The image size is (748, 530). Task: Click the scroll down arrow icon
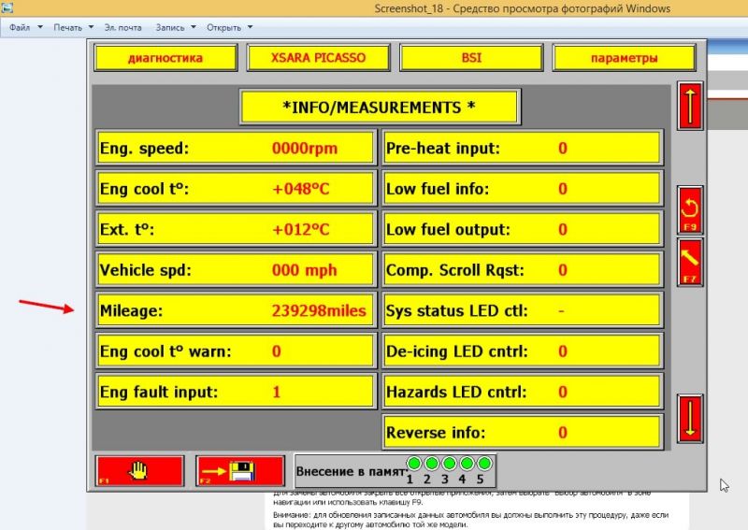[x=690, y=418]
